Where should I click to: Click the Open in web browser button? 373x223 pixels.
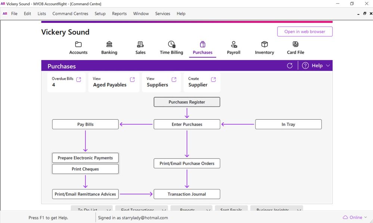click(x=305, y=32)
